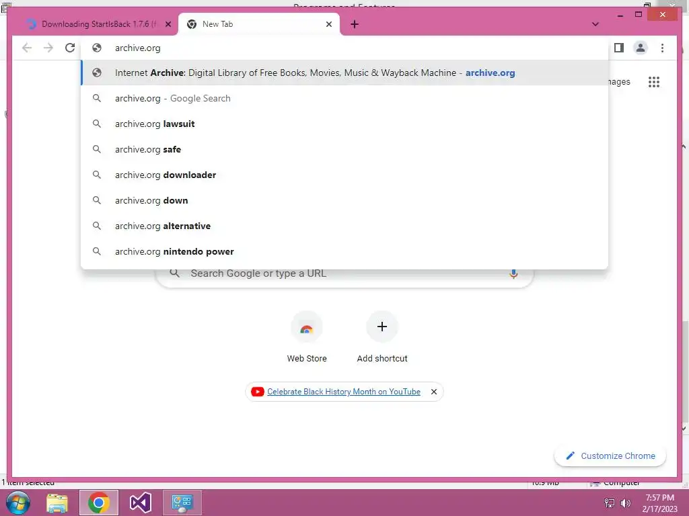Image resolution: width=689 pixels, height=516 pixels.
Task: Dismiss the Black History Month promo
Action: 434,392
